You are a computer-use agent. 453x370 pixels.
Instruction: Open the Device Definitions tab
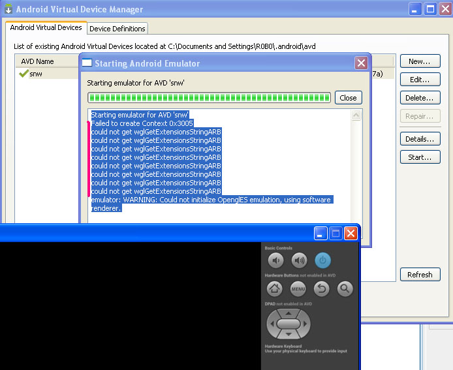click(x=117, y=29)
